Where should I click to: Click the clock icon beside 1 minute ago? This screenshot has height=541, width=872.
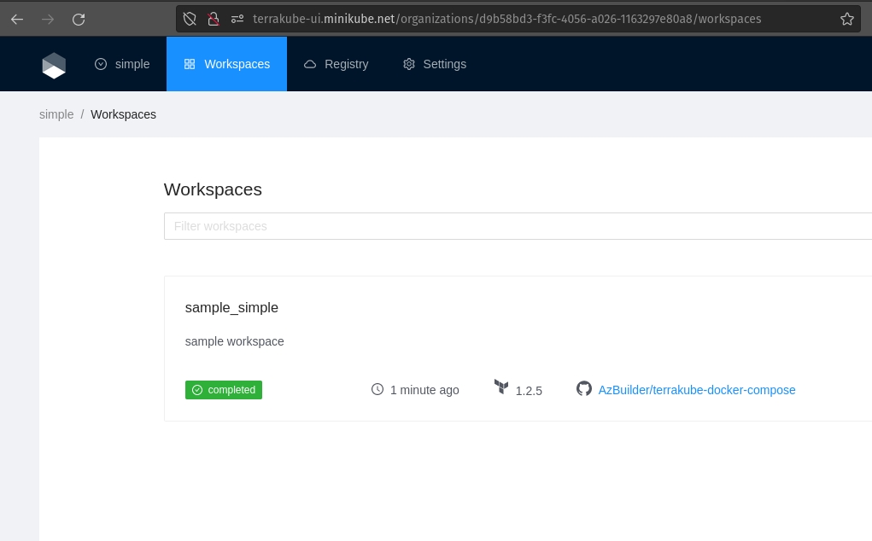377,389
